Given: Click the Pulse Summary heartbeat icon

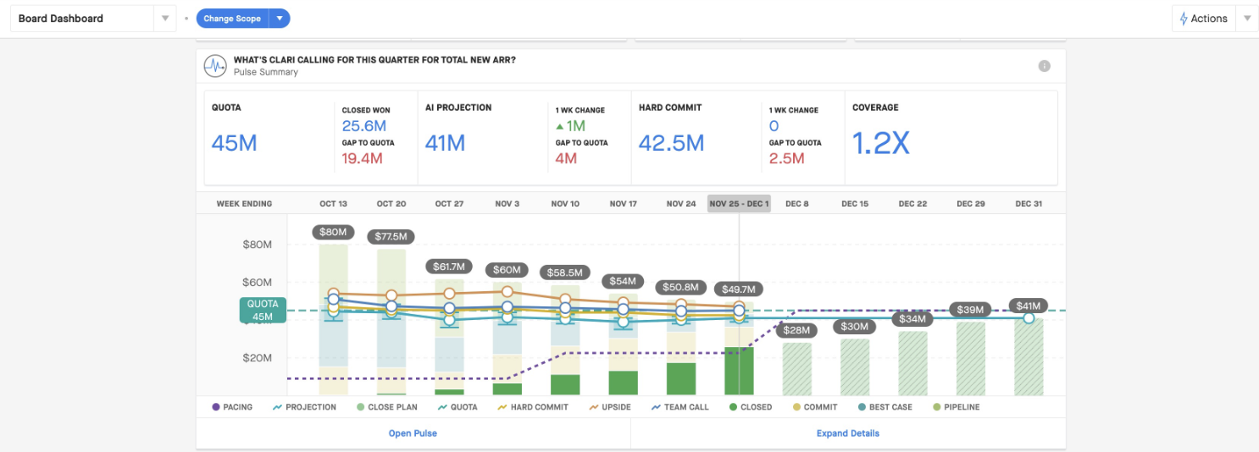Looking at the screenshot, I should [216, 65].
